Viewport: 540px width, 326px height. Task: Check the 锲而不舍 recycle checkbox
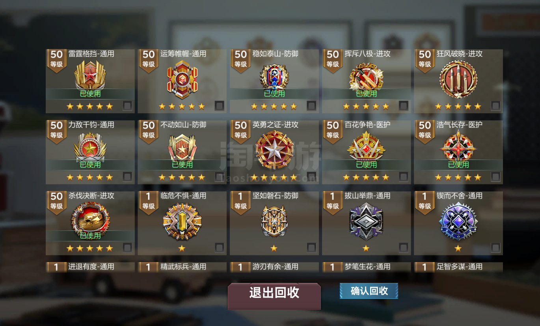tap(495, 248)
